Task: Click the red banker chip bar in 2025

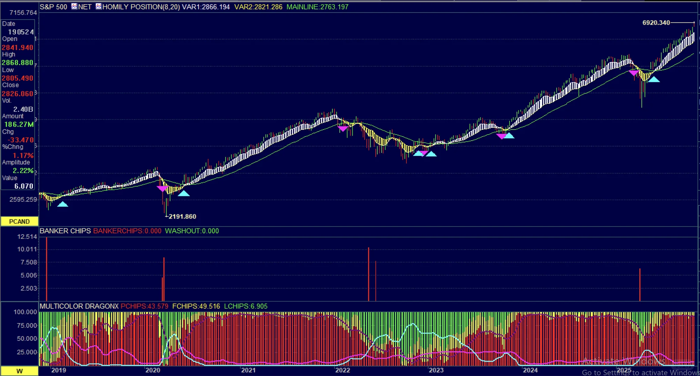Action: [x=640, y=285]
